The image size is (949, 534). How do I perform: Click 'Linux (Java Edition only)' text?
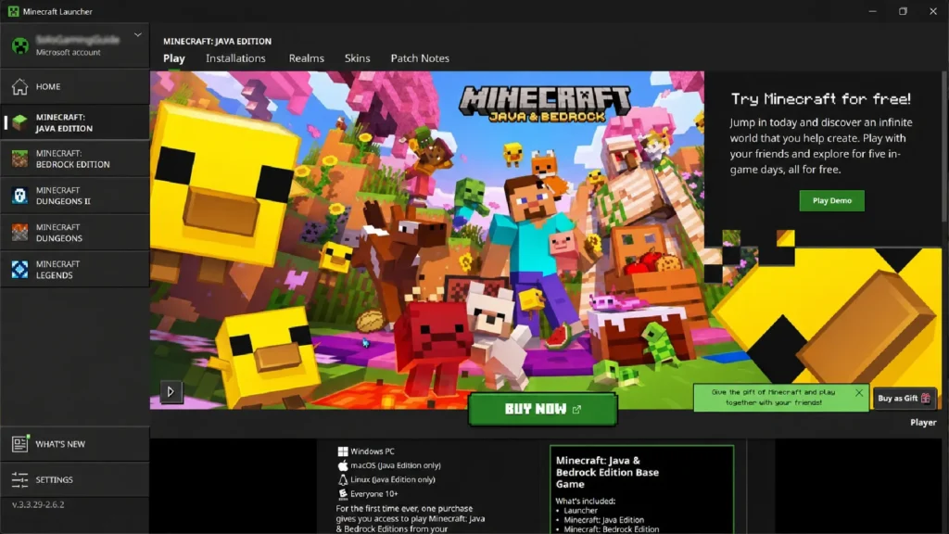(393, 479)
